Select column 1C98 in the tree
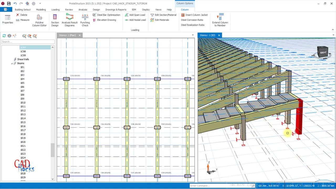336x189 pixels. pos(23,51)
